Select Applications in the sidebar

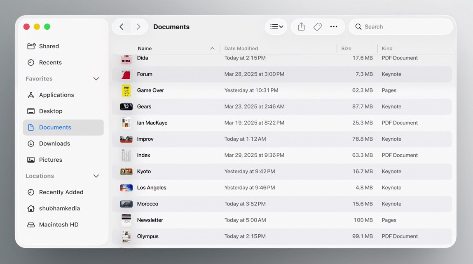pos(63,95)
